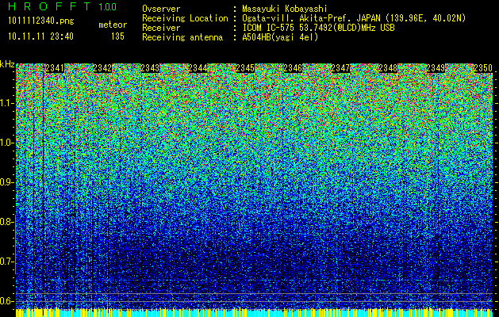499x317 pixels.
Task: Click the 1.0 frequency axis label
Action: 6,143
